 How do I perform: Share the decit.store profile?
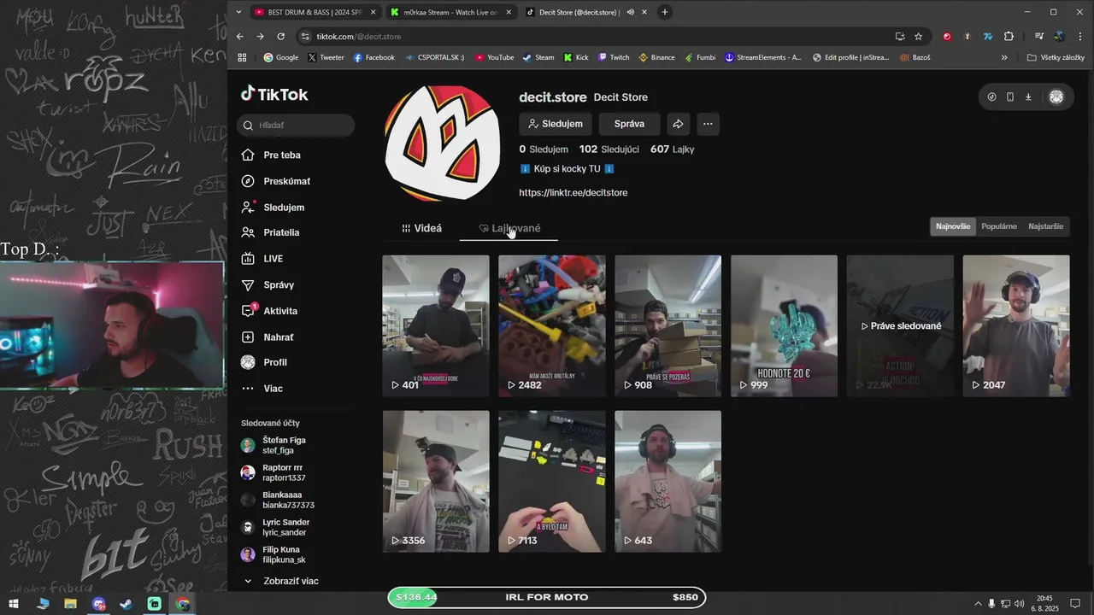(x=678, y=124)
